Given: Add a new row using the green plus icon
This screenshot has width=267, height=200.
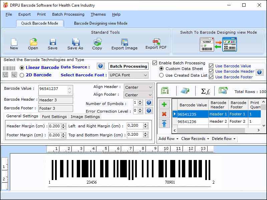Looking at the screenshot, I should point(164,104).
